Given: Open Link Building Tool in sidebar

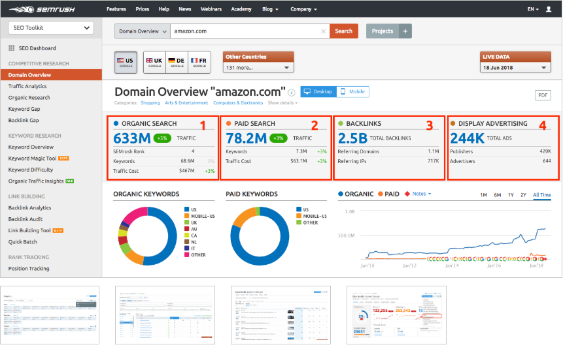Looking at the screenshot, I should [x=29, y=231].
